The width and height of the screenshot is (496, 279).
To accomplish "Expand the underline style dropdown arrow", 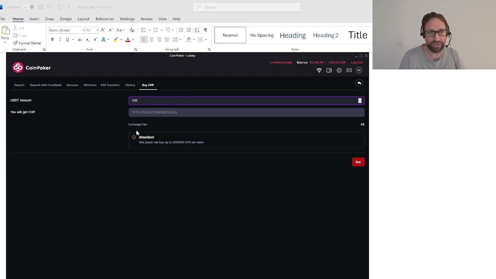I will (x=73, y=40).
